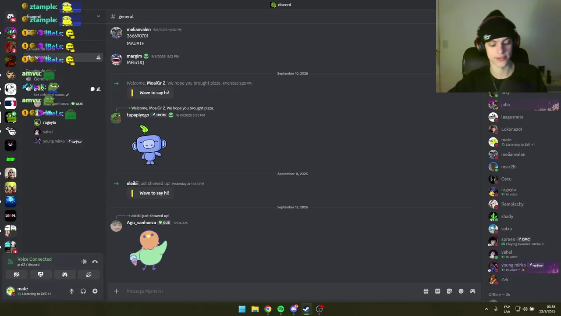Mute microphone next to mate
This screenshot has width=561, height=316.
(x=71, y=291)
